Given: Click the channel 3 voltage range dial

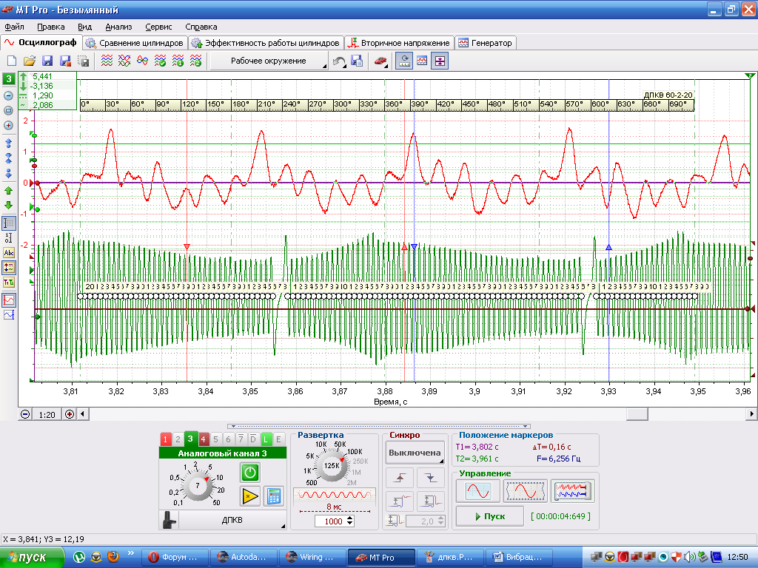Looking at the screenshot, I should click(197, 485).
